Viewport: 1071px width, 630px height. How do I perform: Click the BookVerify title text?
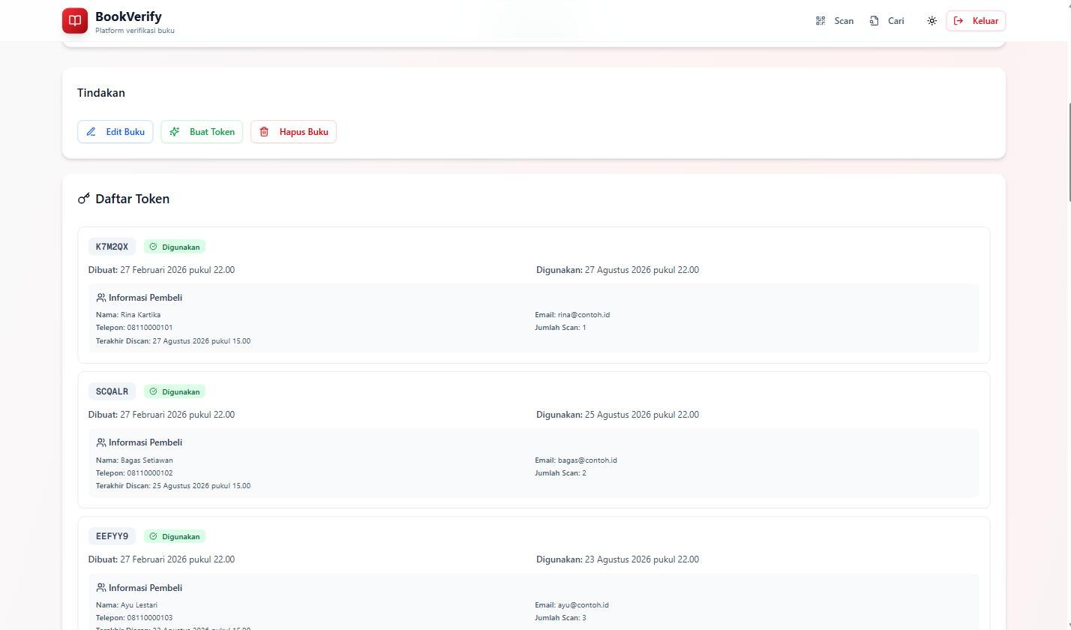pos(128,16)
